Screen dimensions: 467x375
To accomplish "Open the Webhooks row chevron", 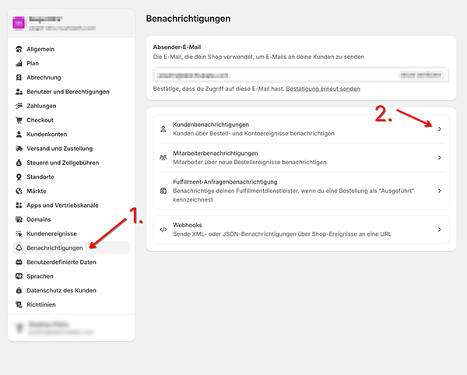I will (x=439, y=230).
